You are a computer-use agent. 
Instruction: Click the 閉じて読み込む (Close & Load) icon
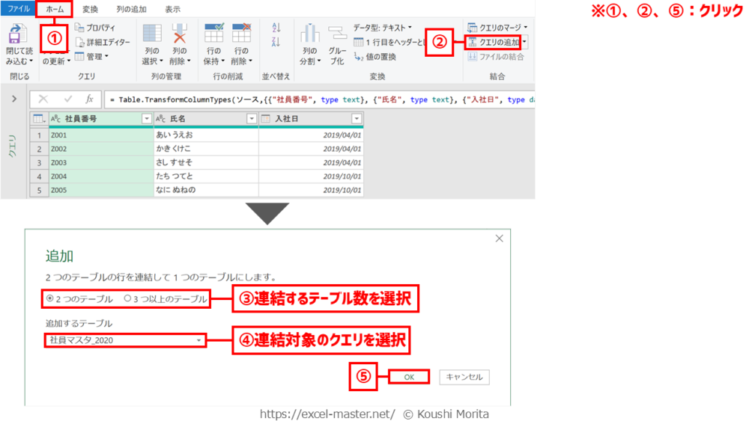click(x=17, y=35)
